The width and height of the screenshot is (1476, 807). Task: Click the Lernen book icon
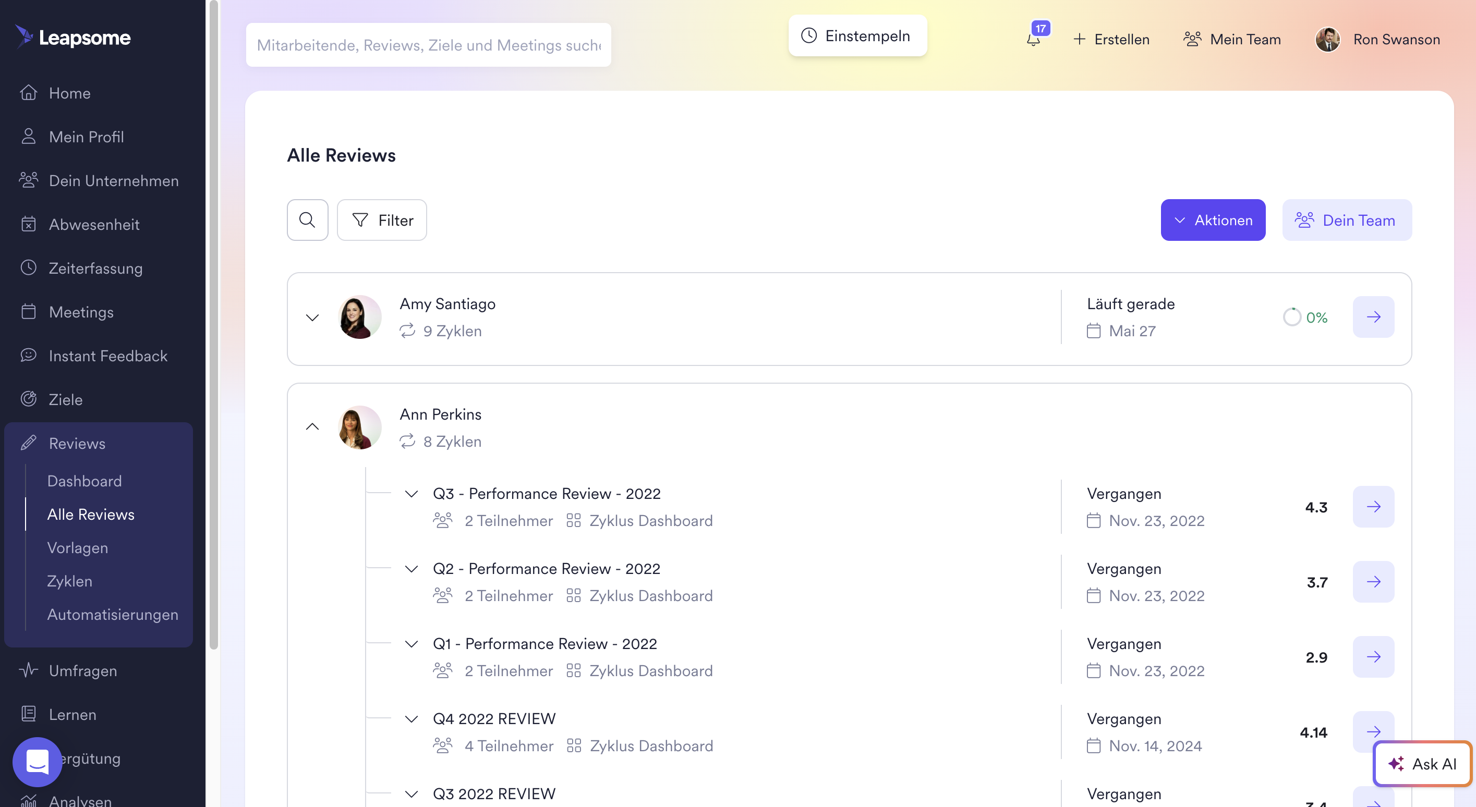(x=29, y=714)
